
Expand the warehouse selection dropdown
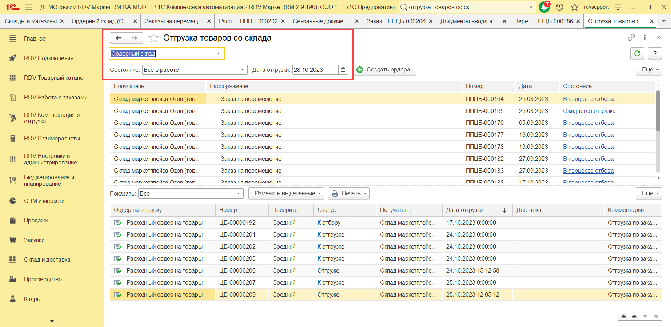[x=219, y=53]
